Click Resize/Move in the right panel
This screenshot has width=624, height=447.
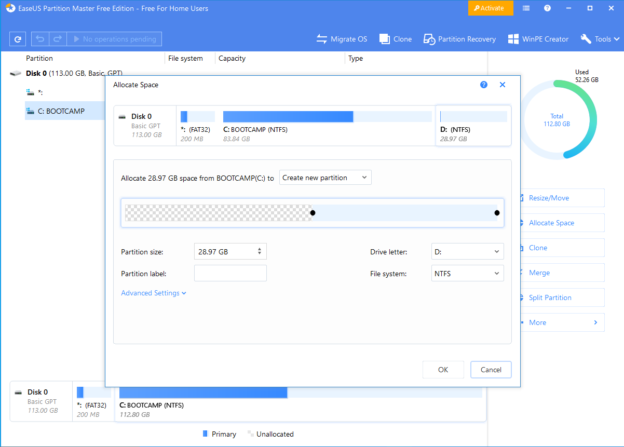562,198
